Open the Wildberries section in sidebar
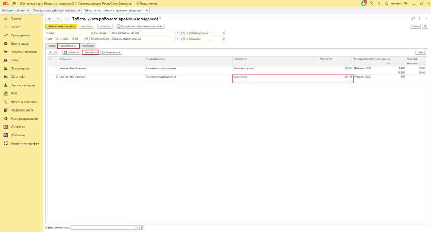 18,135
